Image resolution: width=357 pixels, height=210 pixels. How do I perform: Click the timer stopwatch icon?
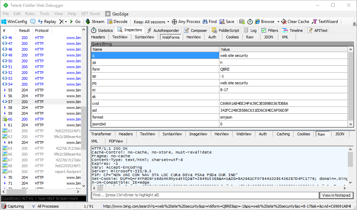pyautogui.click(x=250, y=21)
